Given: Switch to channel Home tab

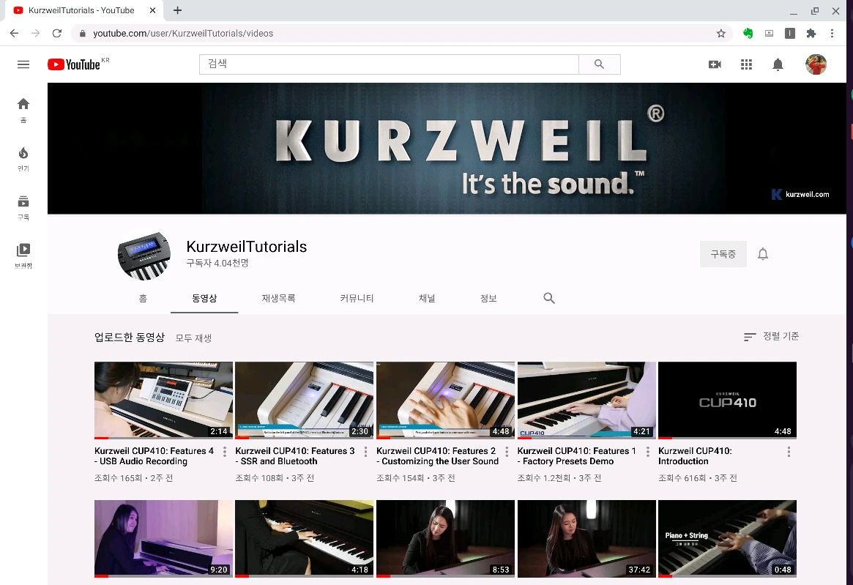Looking at the screenshot, I should (x=143, y=298).
